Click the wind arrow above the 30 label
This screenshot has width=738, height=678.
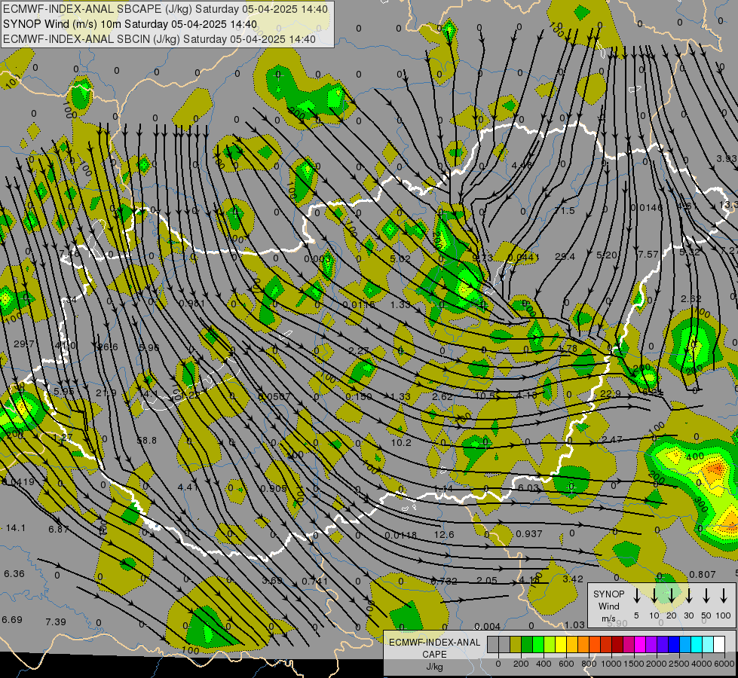(688, 596)
